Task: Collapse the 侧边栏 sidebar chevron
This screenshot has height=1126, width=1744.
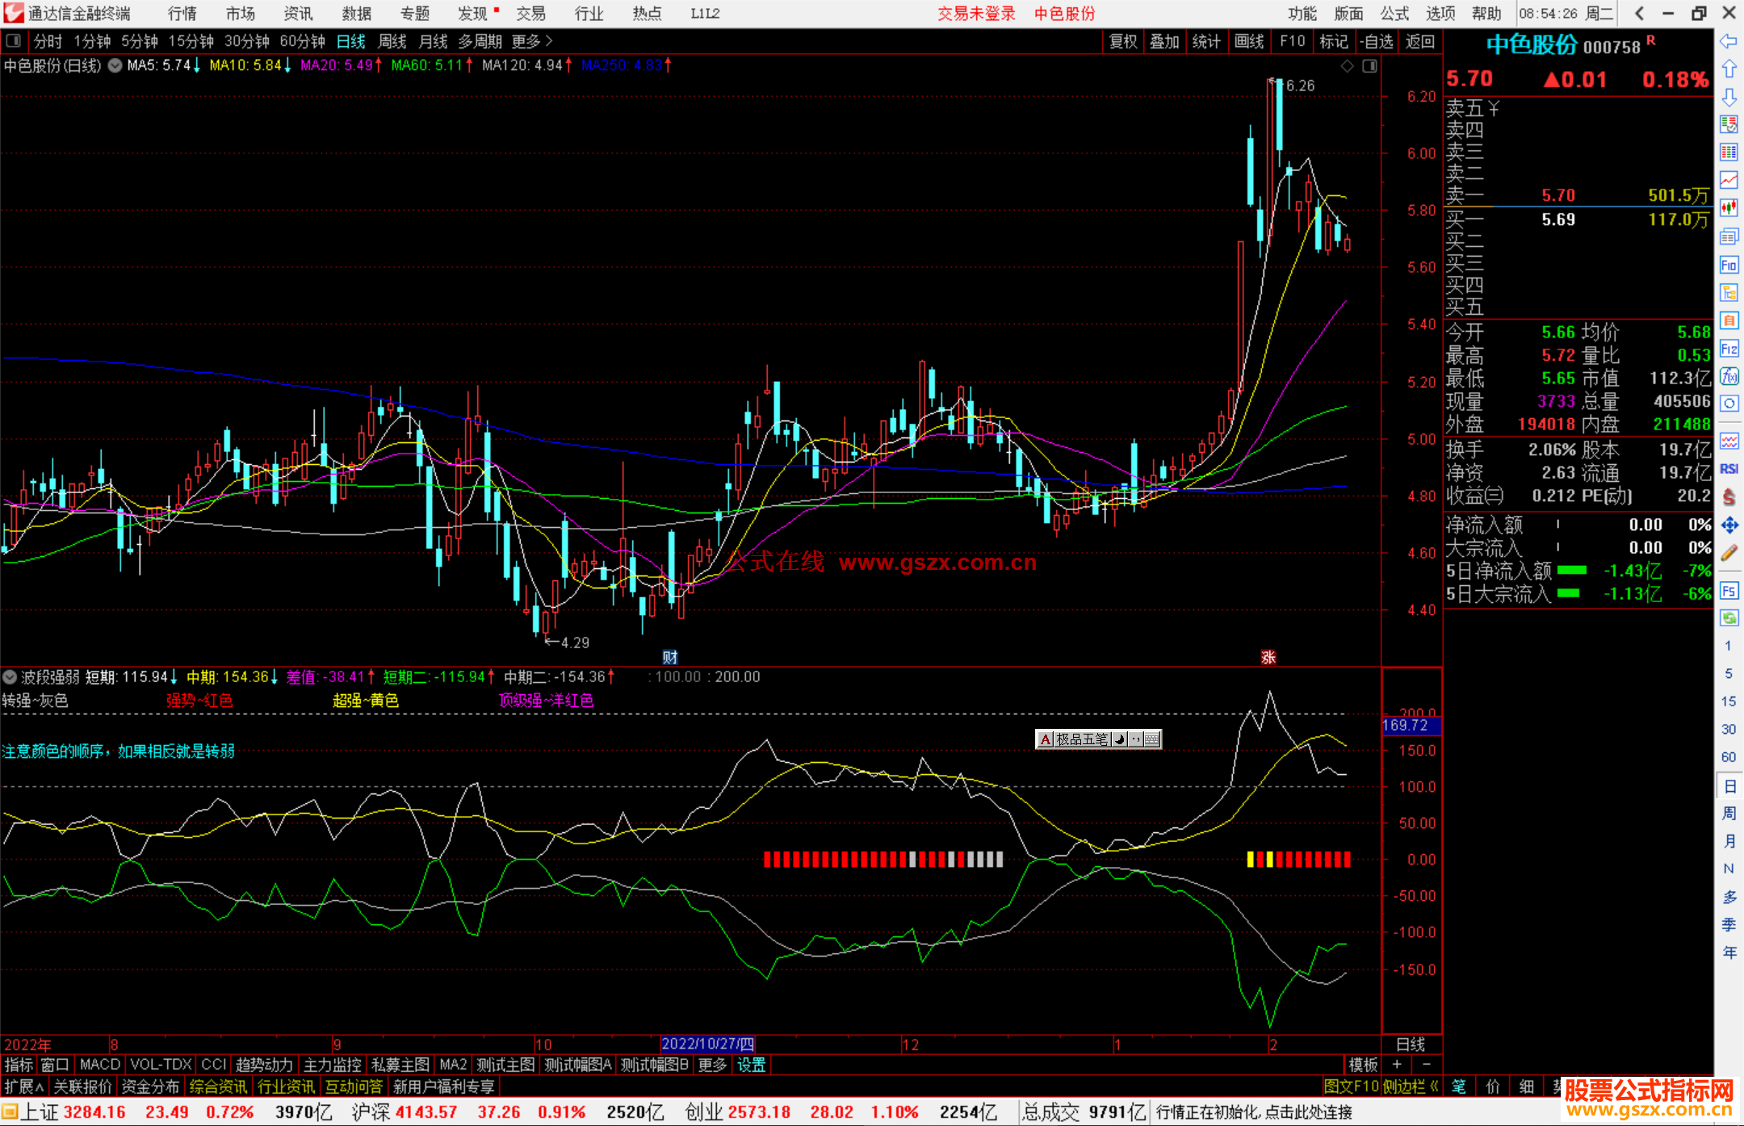Action: coord(1434,1086)
